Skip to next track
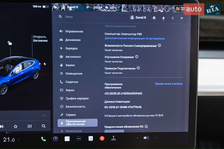Screen dimensions: 224x149 click(2, 126)
